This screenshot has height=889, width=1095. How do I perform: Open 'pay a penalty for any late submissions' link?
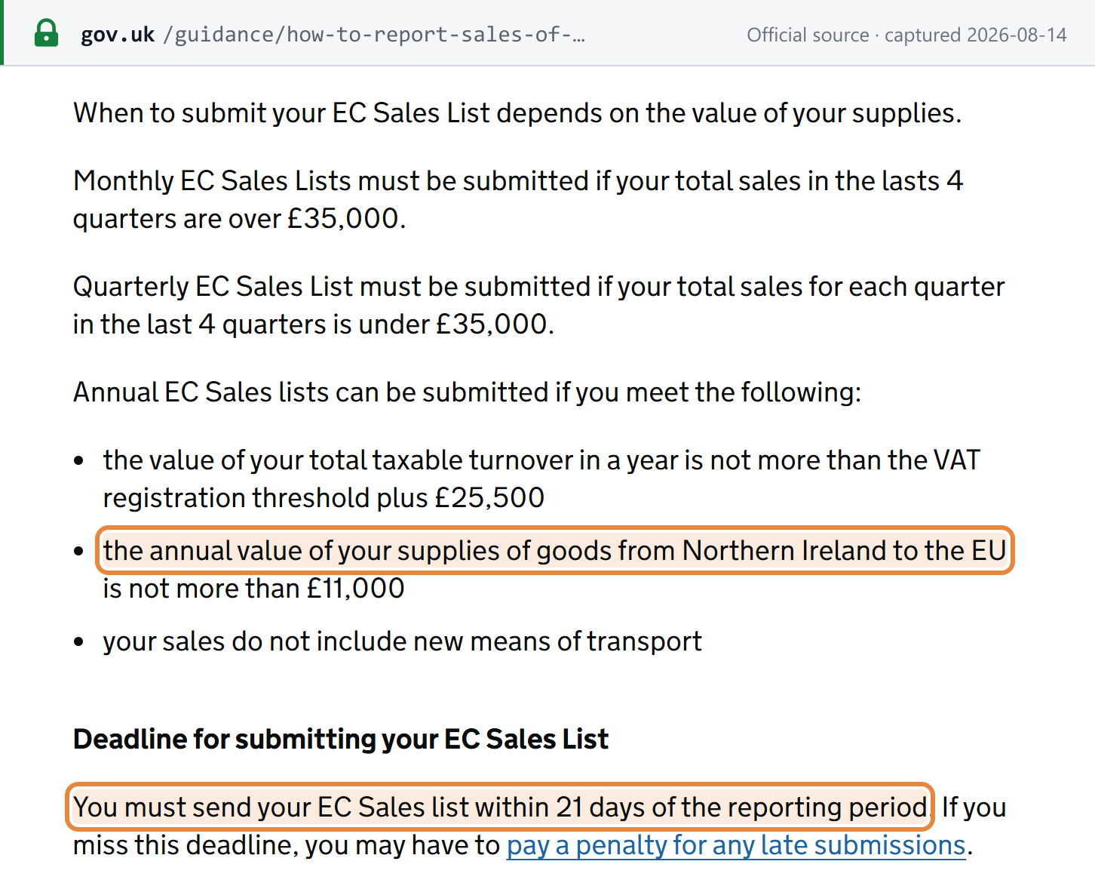tap(736, 845)
